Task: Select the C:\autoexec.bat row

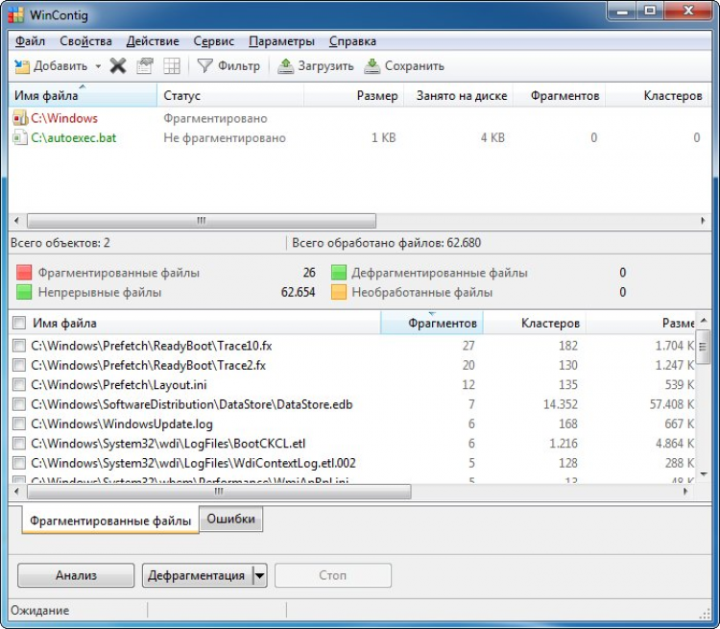Action: click(x=358, y=138)
